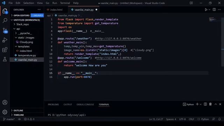
Task: Open the Extensions view icon
Action: coord(5,50)
